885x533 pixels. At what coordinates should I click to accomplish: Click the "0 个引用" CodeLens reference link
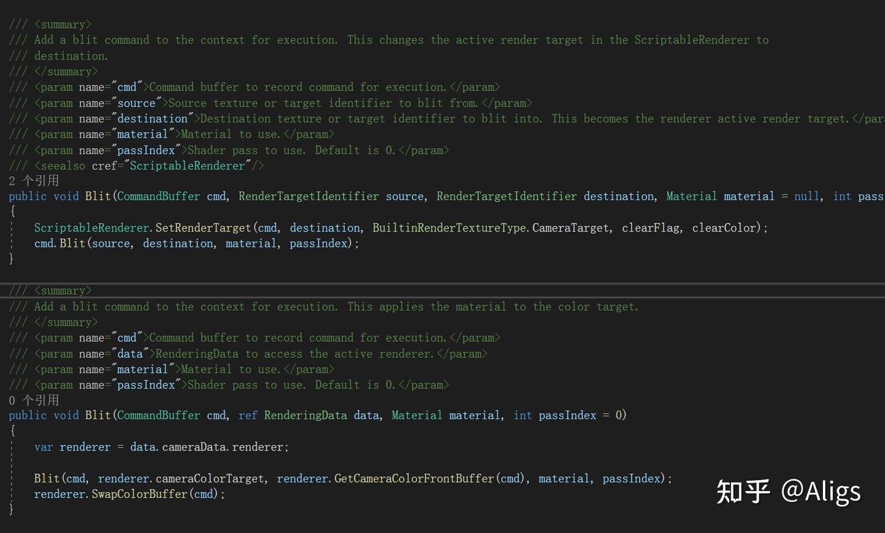click(34, 400)
